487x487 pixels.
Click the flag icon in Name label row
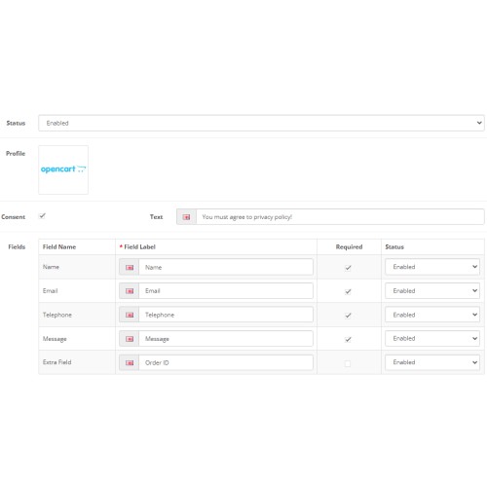point(130,267)
